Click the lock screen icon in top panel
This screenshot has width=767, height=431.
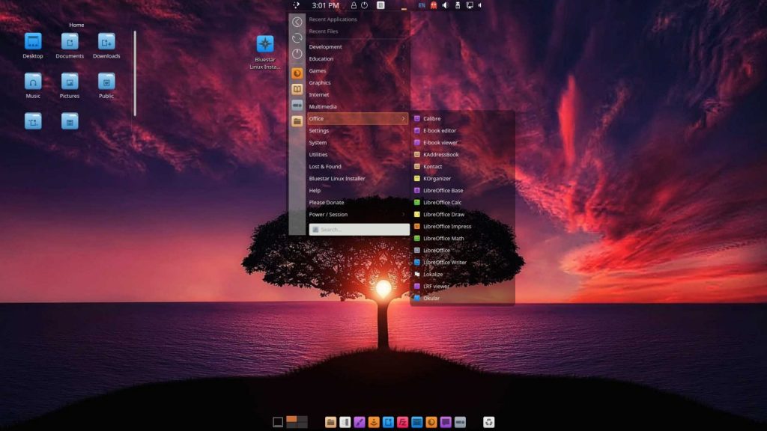tap(354, 5)
